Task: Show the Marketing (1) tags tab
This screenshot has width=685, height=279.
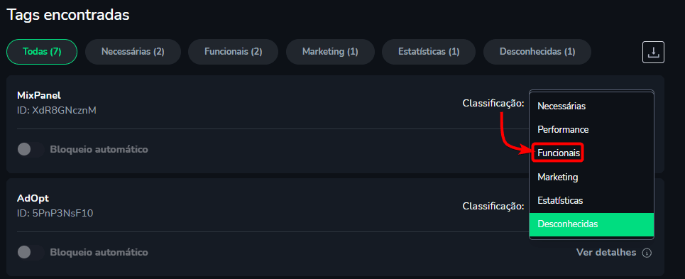Action: click(x=330, y=52)
